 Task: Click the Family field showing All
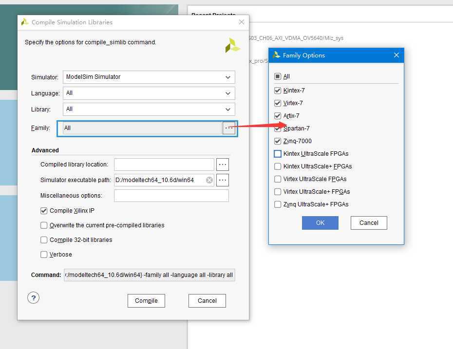(142, 128)
